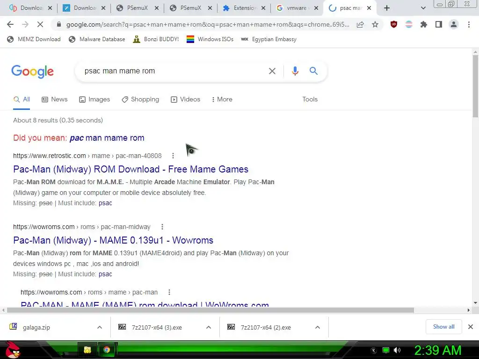Click the scrollbar down arrow

(x=475, y=303)
